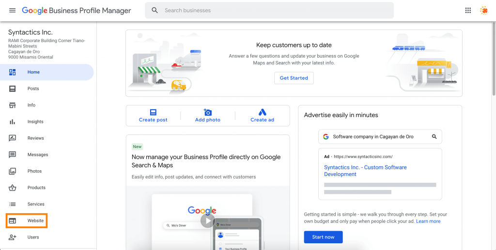Click the Keep customers up to date heading
Image resolution: width=496 pixels, height=250 pixels.
[x=294, y=45]
